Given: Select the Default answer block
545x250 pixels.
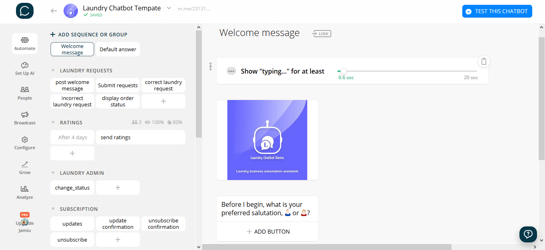Looking at the screenshot, I should (x=118, y=49).
